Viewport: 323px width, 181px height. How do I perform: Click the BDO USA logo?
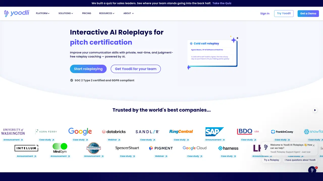point(248,131)
